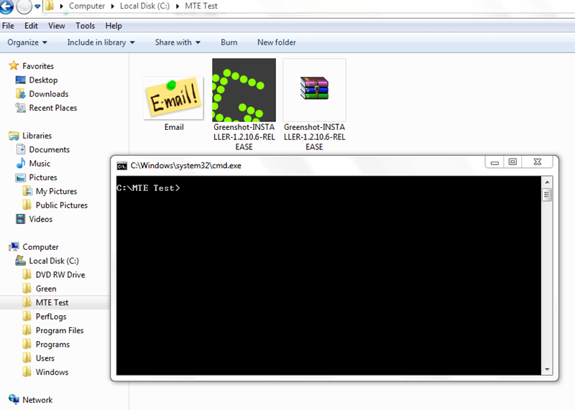This screenshot has height=410, width=575.
Task: Open the Tools menu
Action: pyautogui.click(x=85, y=26)
